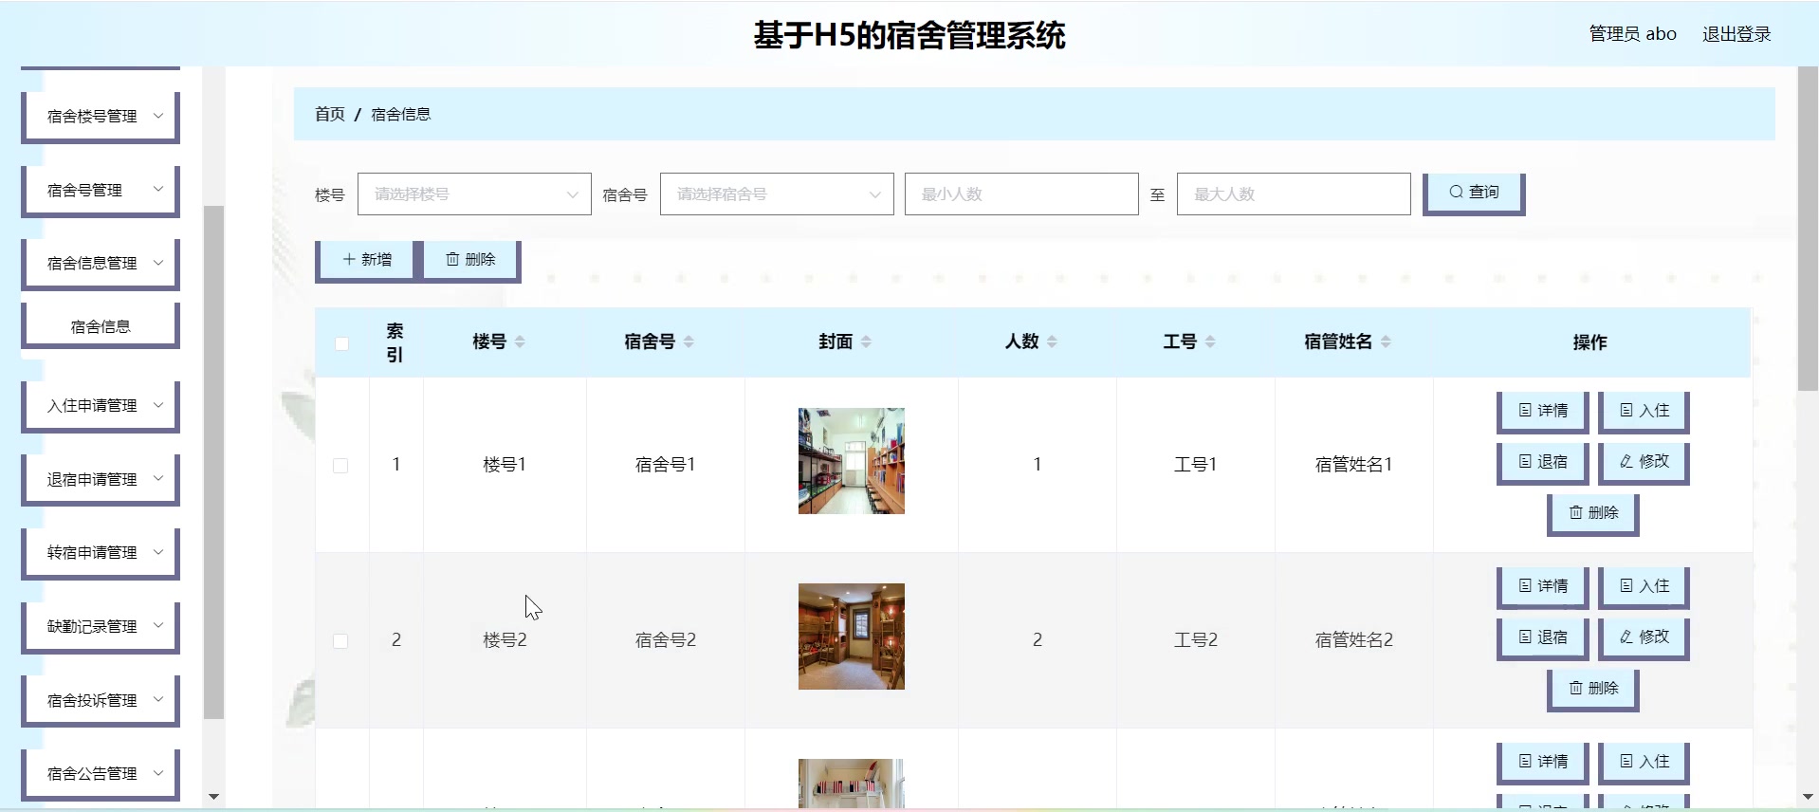Click 删除 in row 楼号2

(1593, 689)
